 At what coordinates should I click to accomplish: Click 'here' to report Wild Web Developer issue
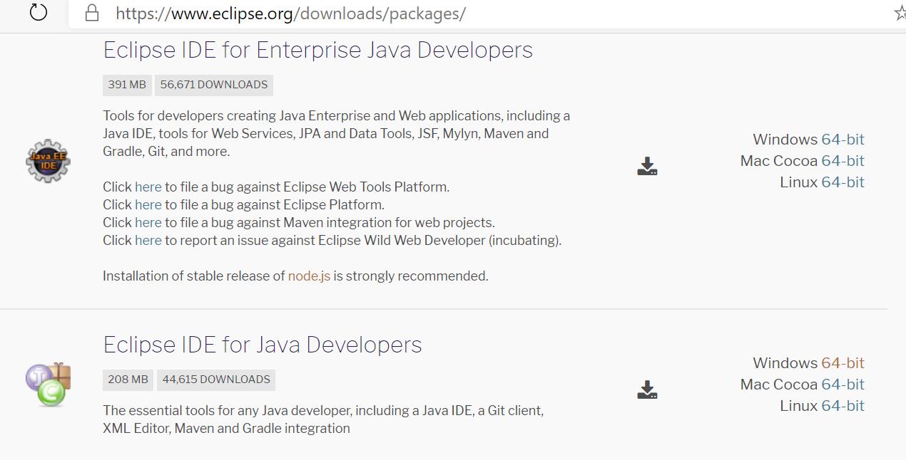[148, 240]
